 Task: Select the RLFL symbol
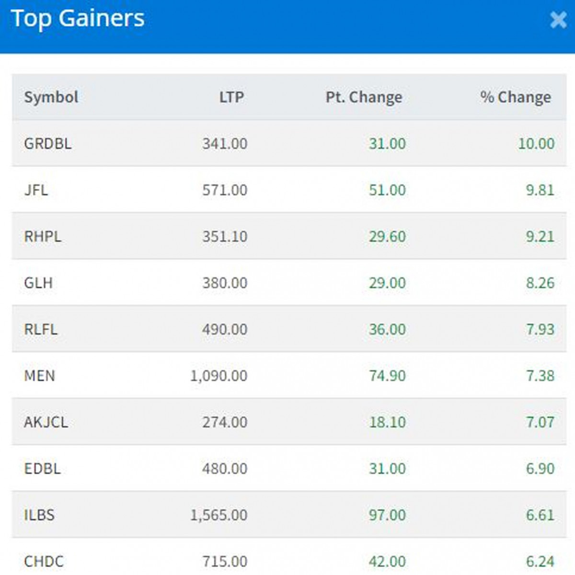point(41,329)
